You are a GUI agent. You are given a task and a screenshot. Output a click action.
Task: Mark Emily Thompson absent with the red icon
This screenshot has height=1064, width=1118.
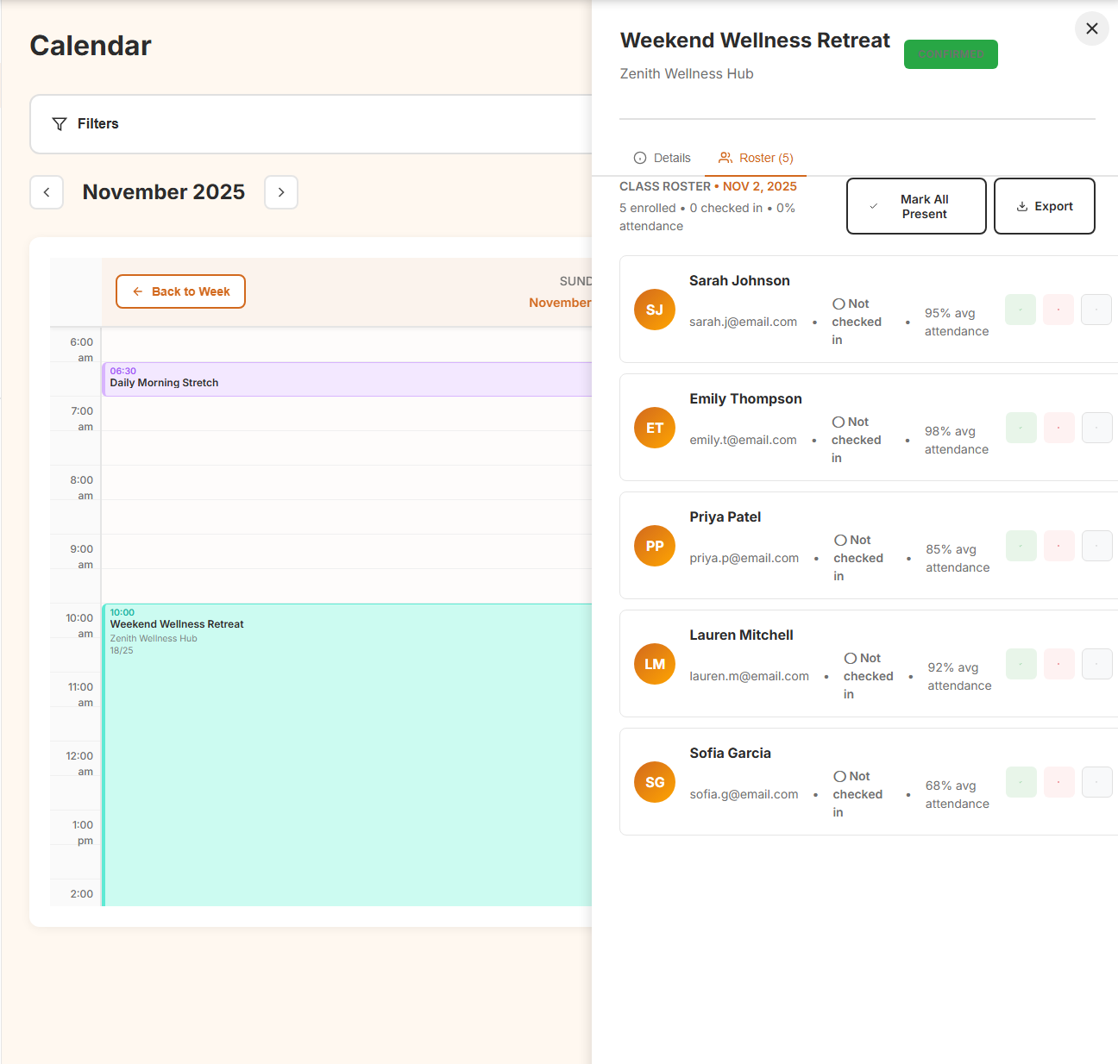[1058, 428]
